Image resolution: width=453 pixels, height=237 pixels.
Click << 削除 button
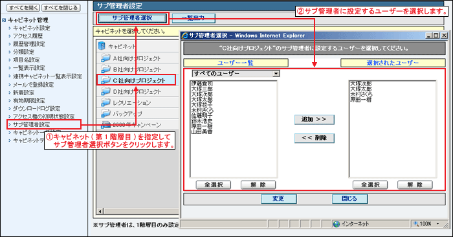pos(314,138)
